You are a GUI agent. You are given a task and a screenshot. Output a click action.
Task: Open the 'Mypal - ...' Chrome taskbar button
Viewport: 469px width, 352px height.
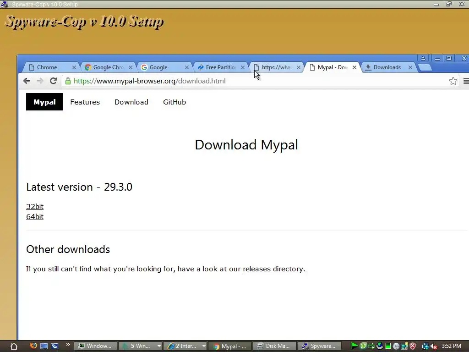[x=229, y=346]
